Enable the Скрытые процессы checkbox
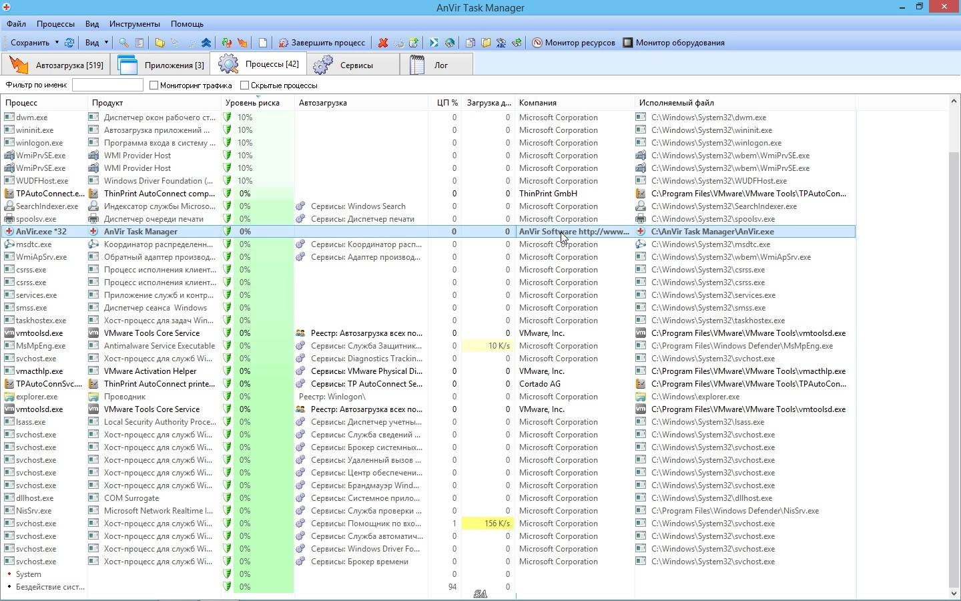 point(245,85)
